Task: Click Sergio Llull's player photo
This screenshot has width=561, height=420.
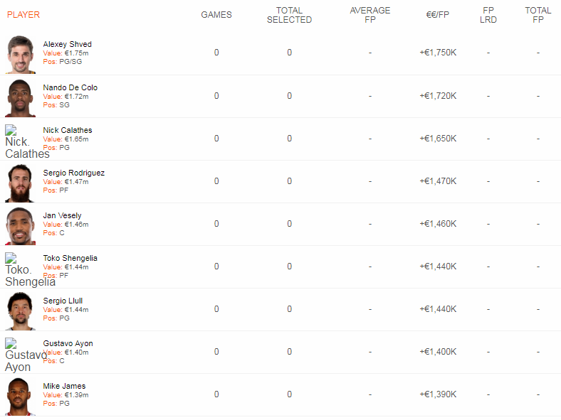Action: 21,311
